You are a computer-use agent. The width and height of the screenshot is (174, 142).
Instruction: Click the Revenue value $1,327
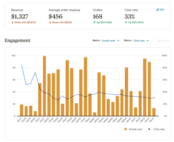(20, 16)
